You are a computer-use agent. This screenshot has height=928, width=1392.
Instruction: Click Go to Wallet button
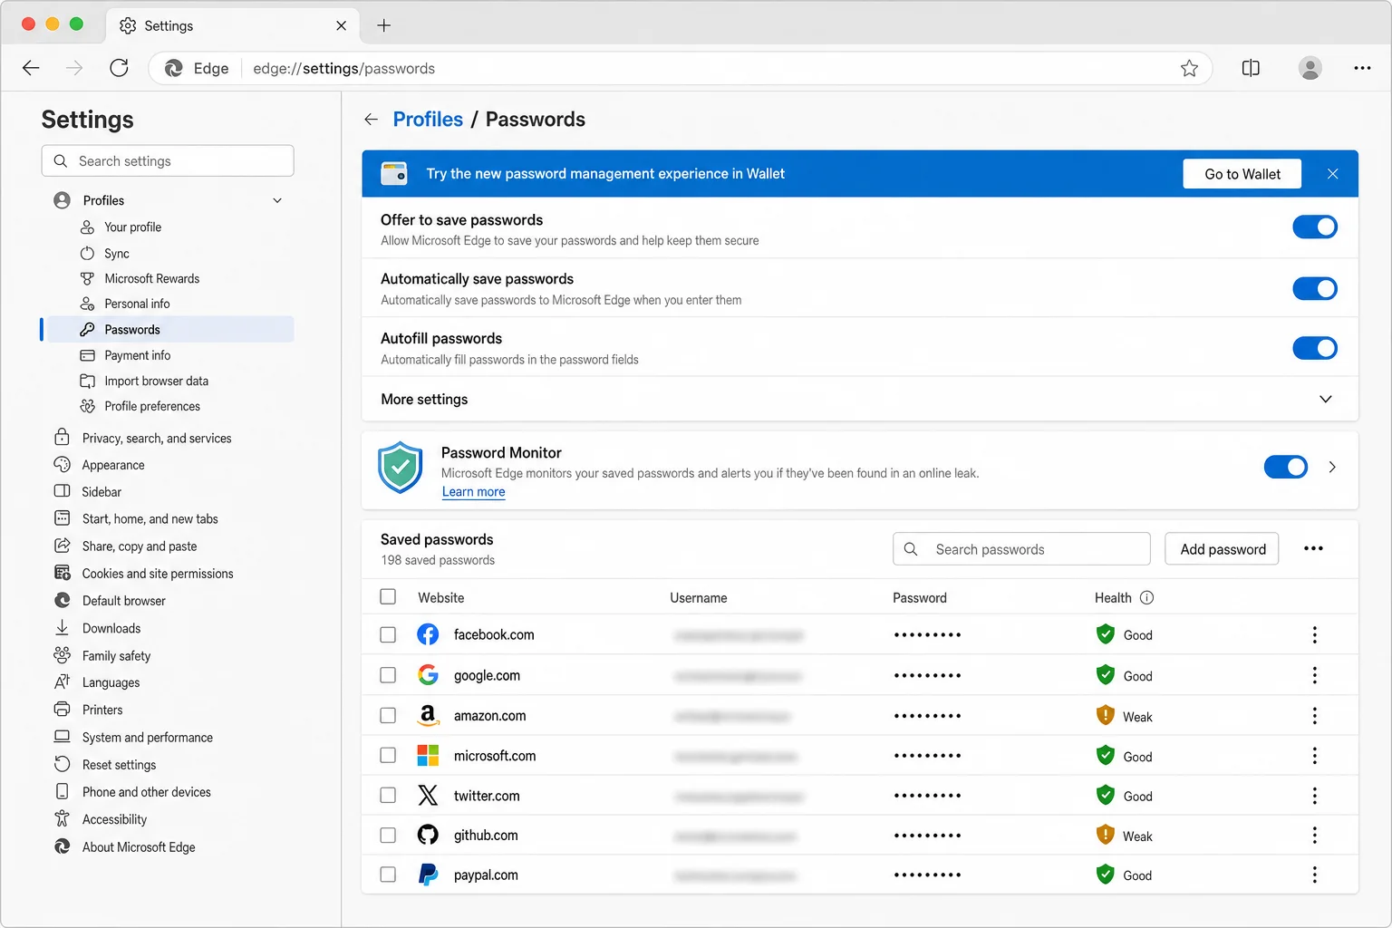click(x=1242, y=174)
